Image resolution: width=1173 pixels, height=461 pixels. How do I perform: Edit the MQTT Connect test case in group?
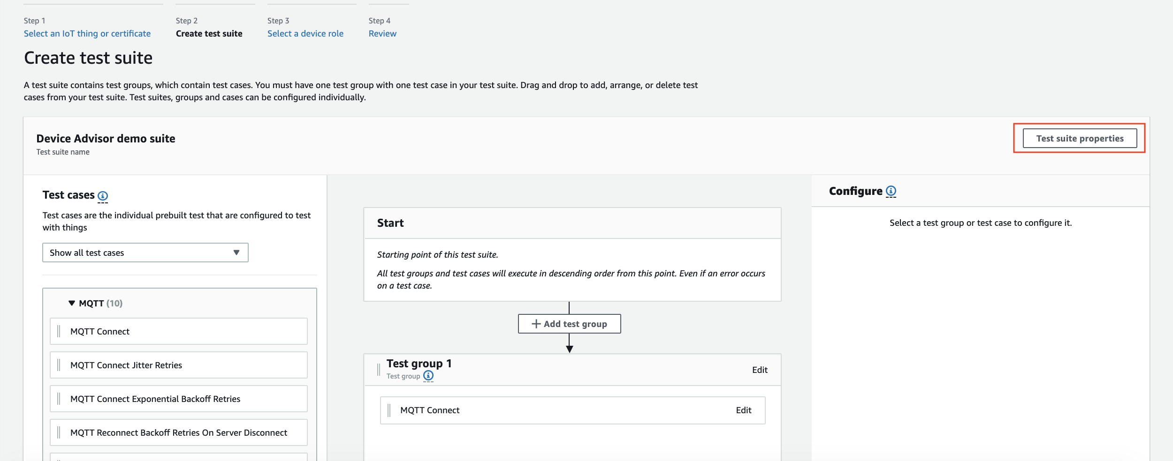point(743,410)
